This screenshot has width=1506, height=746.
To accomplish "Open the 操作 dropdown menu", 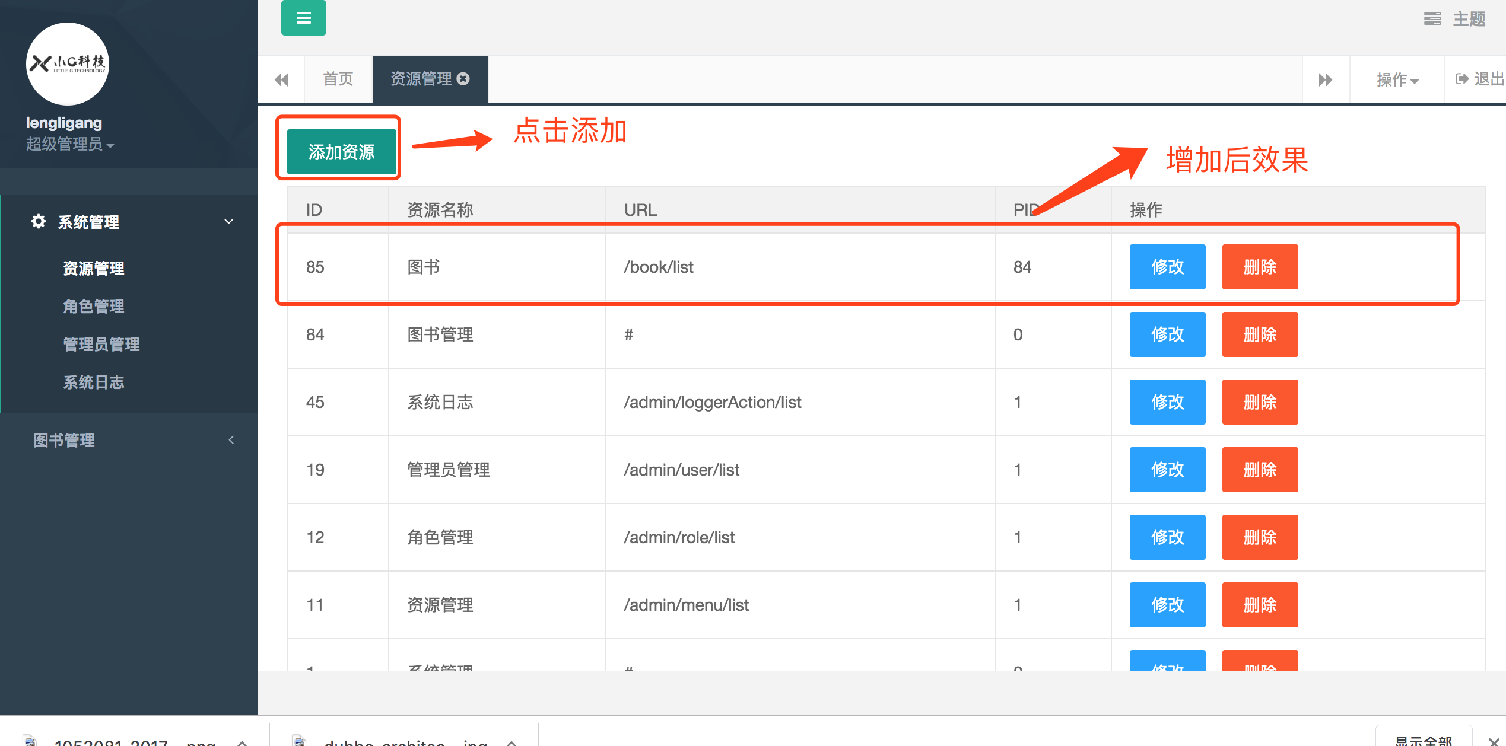I will (1397, 79).
